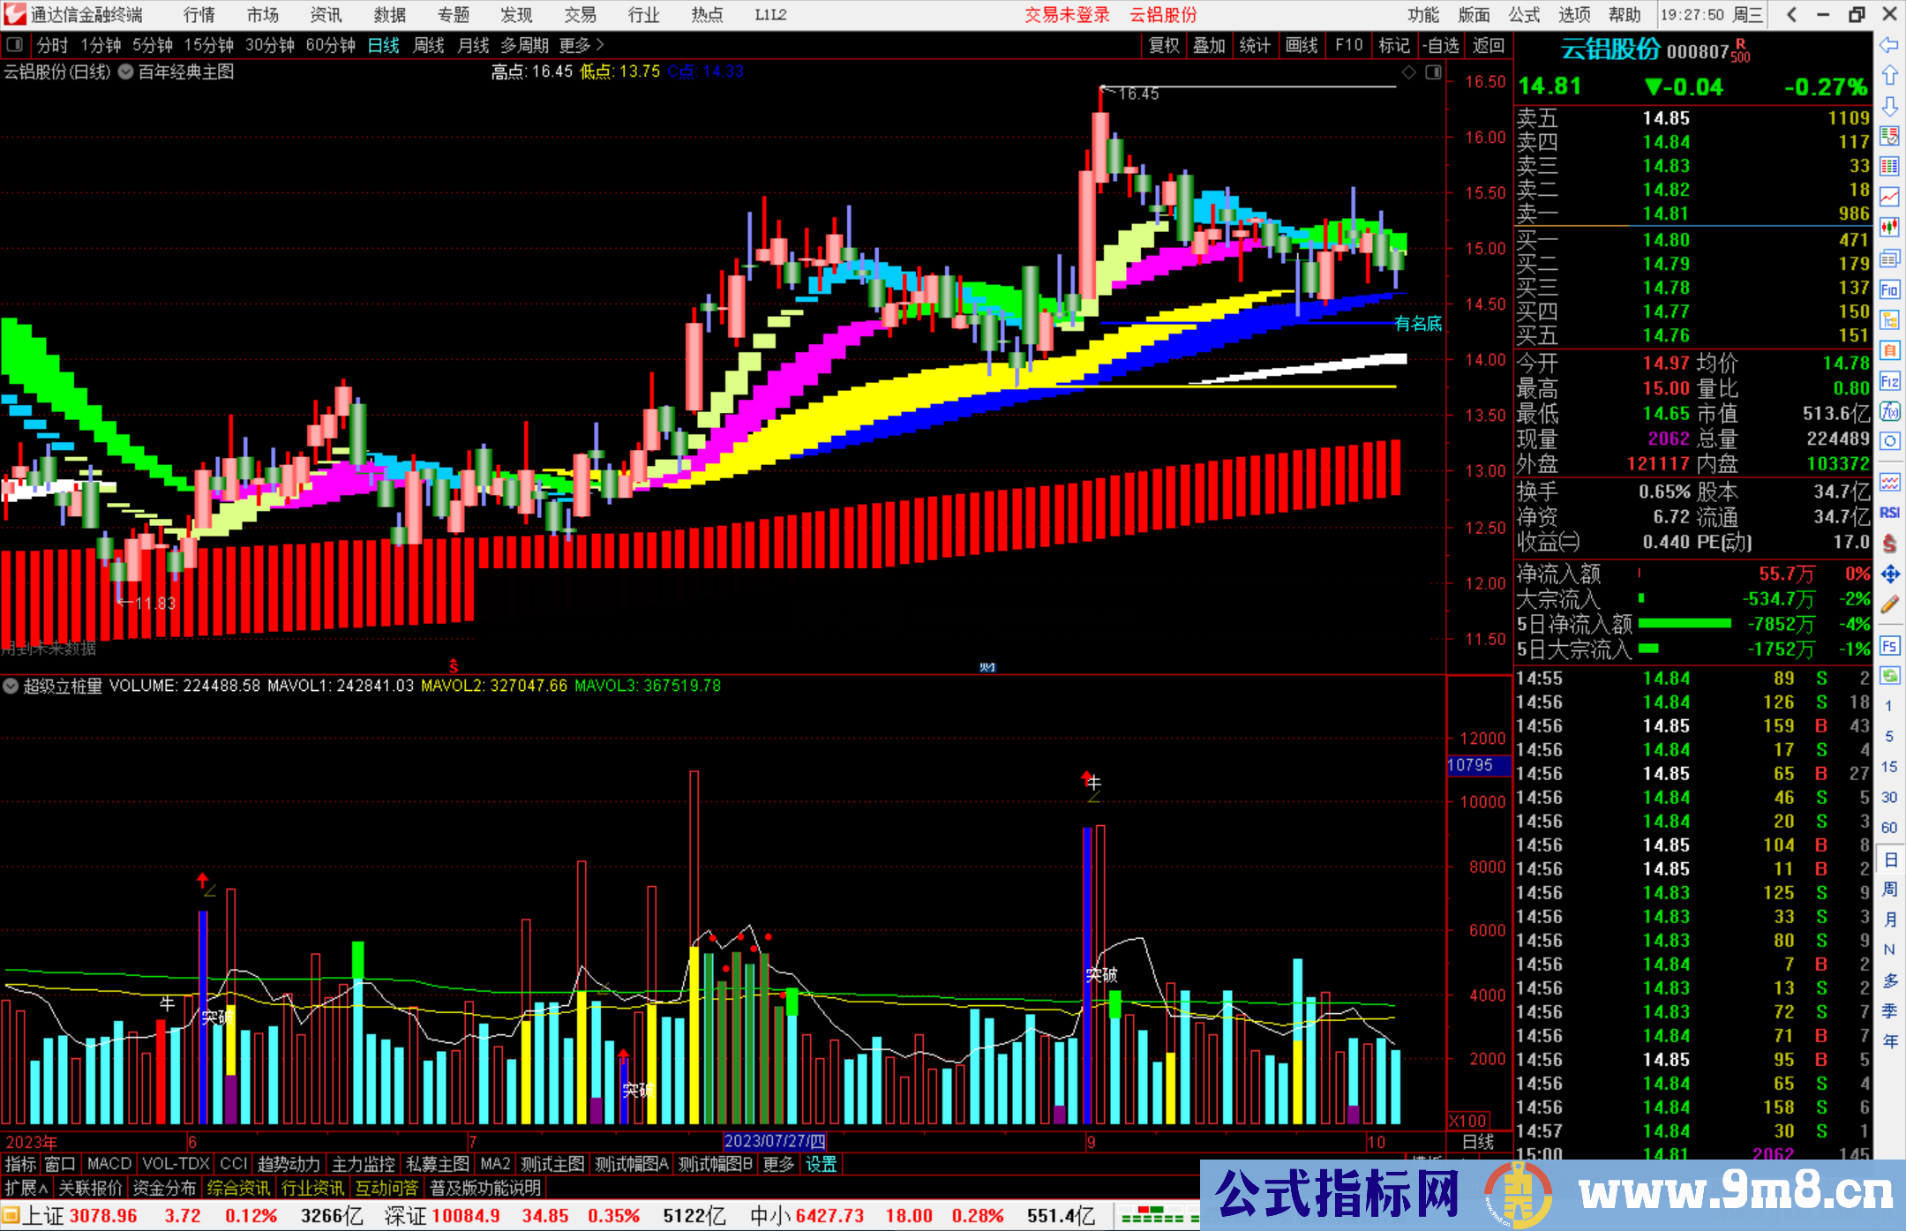Toggle the side panel icon at chart top-right

(x=1433, y=72)
